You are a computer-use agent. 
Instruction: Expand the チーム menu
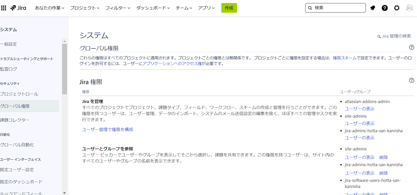coord(184,8)
